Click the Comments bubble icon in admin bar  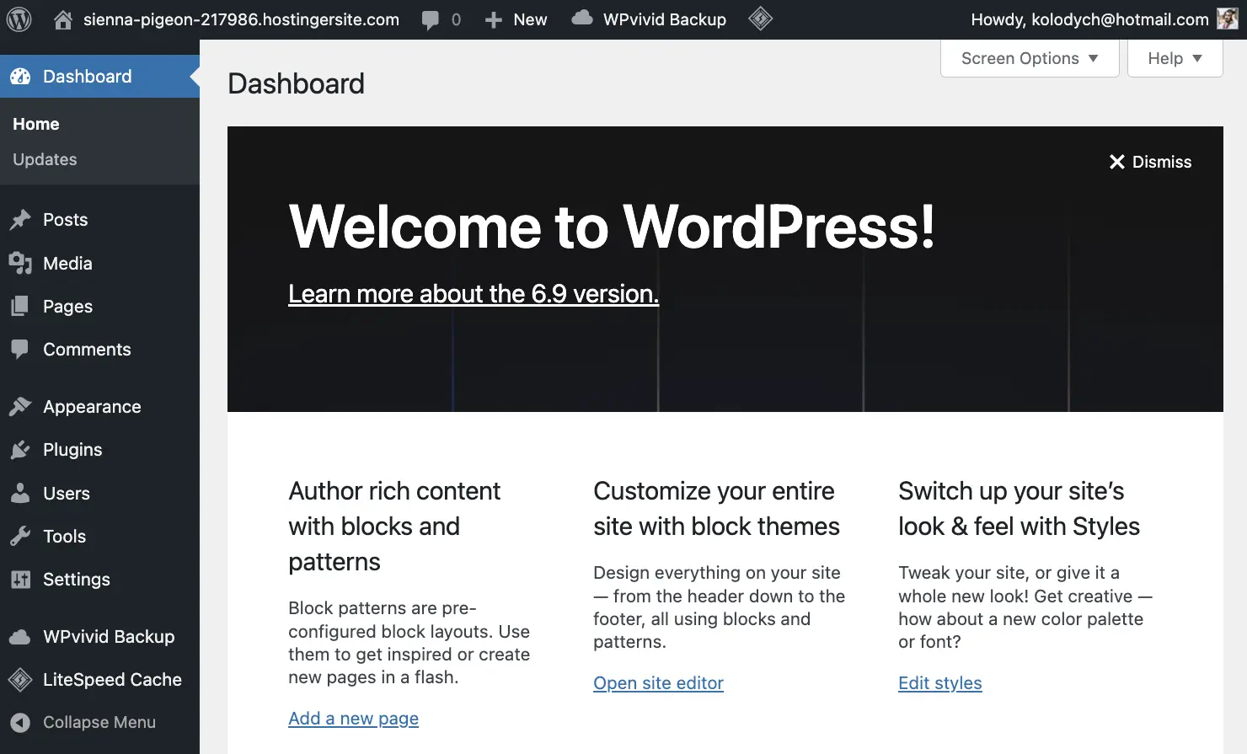pyautogui.click(x=431, y=19)
